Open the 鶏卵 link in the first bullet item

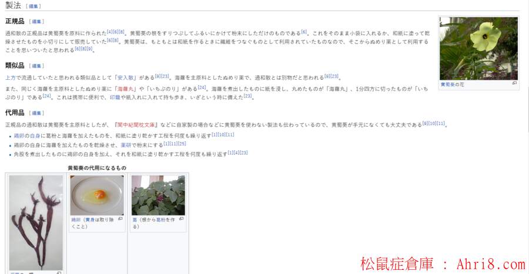(19, 136)
